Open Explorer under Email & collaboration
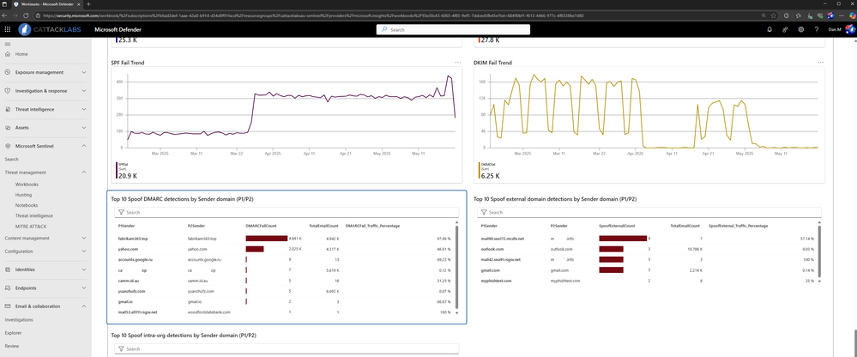This screenshot has width=857, height=357. [x=12, y=333]
